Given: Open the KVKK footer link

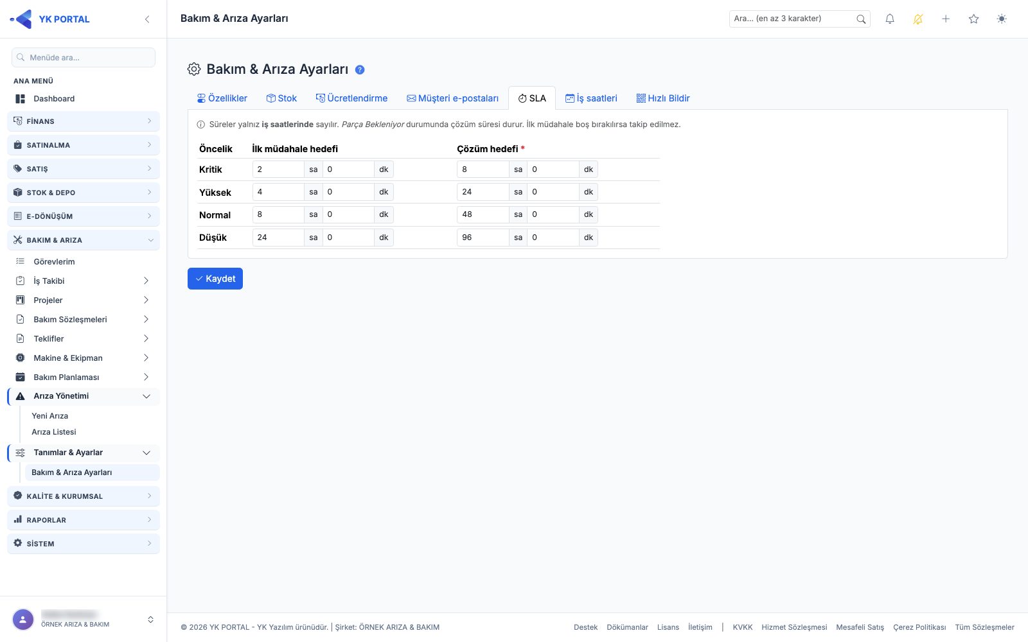Looking at the screenshot, I should pos(742,627).
